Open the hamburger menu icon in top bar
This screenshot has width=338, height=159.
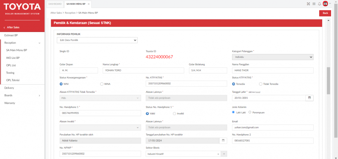click(314, 4)
